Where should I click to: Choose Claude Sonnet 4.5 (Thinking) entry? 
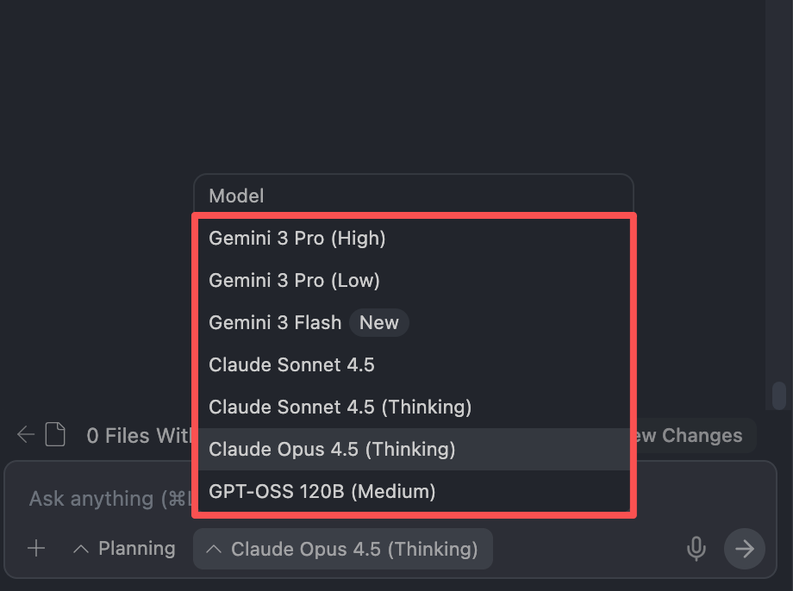point(340,407)
